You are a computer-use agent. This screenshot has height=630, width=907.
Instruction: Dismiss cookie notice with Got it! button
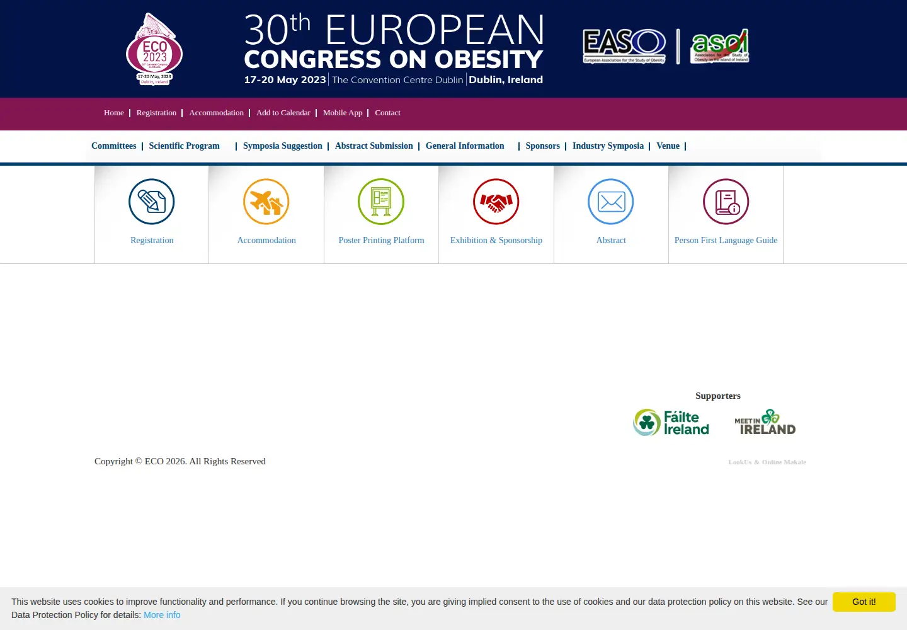[864, 602]
